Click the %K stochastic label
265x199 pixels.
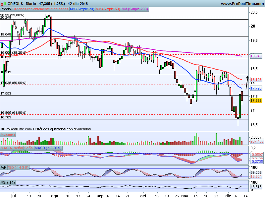4,168
